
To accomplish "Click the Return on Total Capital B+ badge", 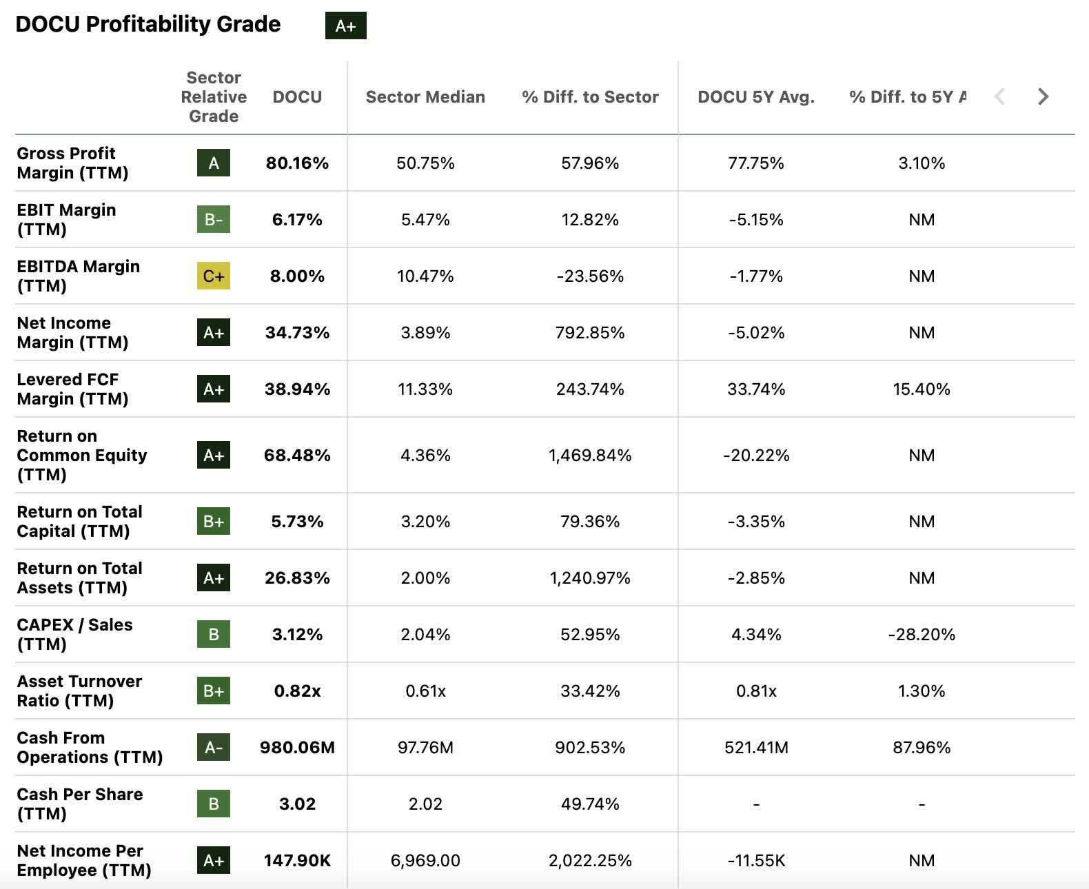I will pos(214,522).
